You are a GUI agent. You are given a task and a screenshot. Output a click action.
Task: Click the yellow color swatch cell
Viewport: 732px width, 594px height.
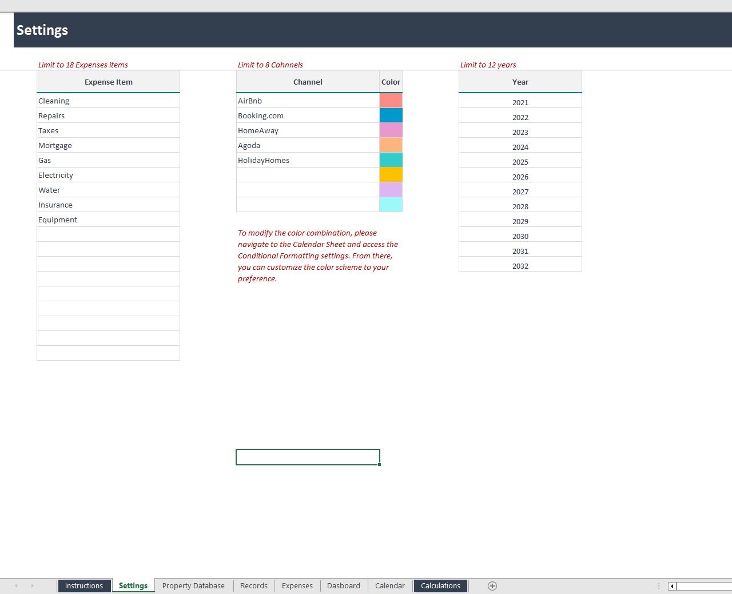click(x=391, y=175)
